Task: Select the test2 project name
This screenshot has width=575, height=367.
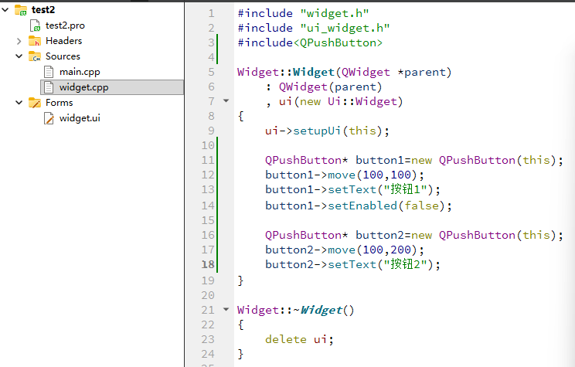Action: (43, 10)
